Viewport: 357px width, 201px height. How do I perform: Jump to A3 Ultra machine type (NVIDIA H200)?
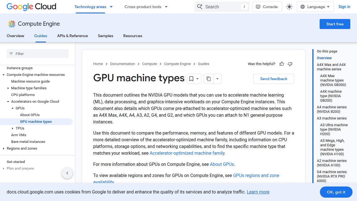coord(334,130)
